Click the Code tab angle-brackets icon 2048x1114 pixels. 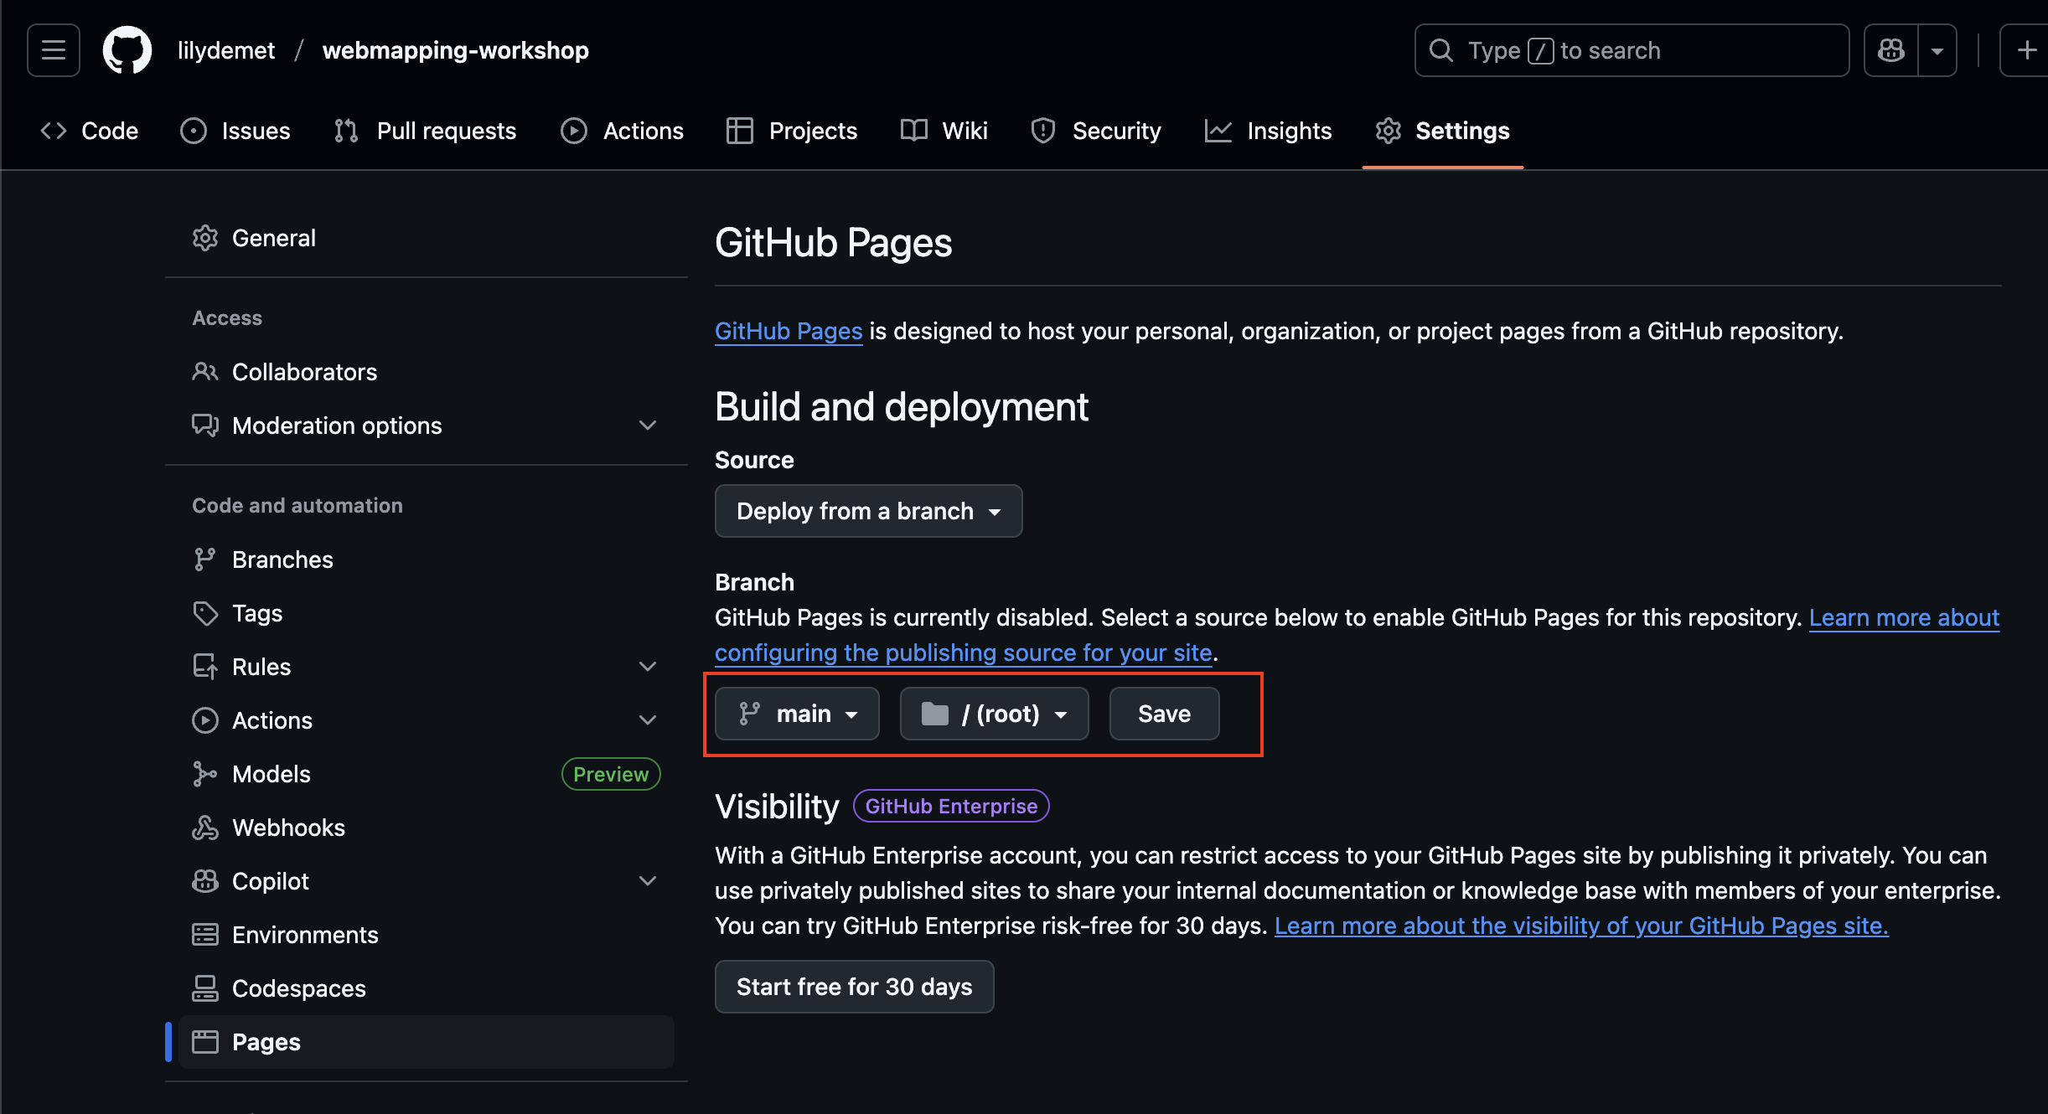pyautogui.click(x=54, y=131)
